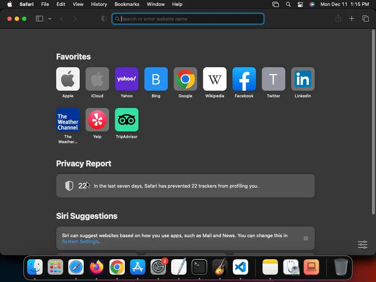Open Control Center in menu bar
Screen dimensions: 376x282
pyautogui.click(x=300, y=4)
